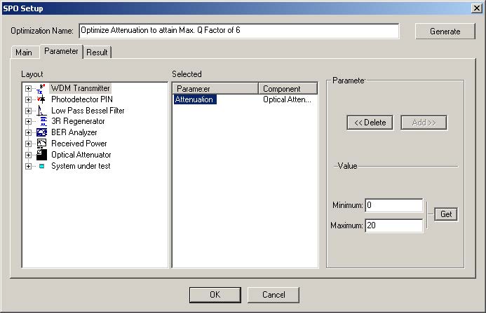The width and height of the screenshot is (486, 313).
Task: Click the BER Analyzer icon
Action: (x=41, y=132)
